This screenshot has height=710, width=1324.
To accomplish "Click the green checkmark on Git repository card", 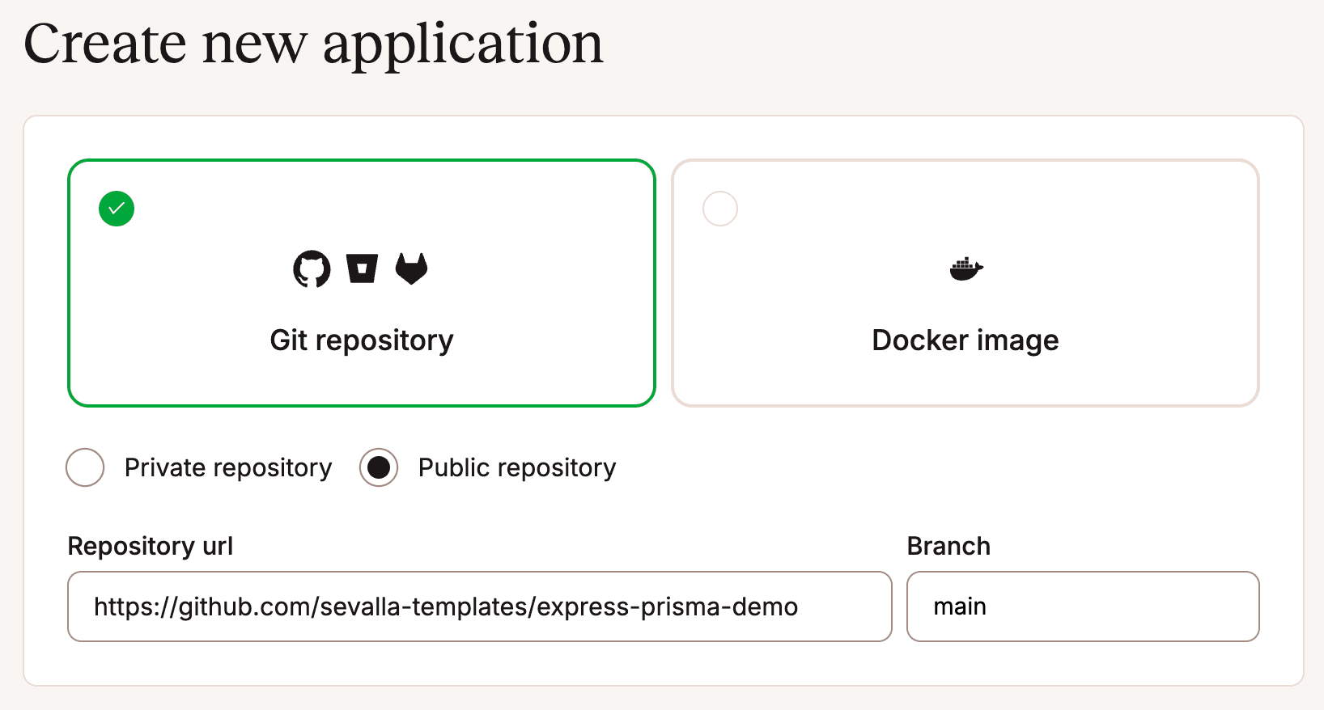I will point(116,209).
